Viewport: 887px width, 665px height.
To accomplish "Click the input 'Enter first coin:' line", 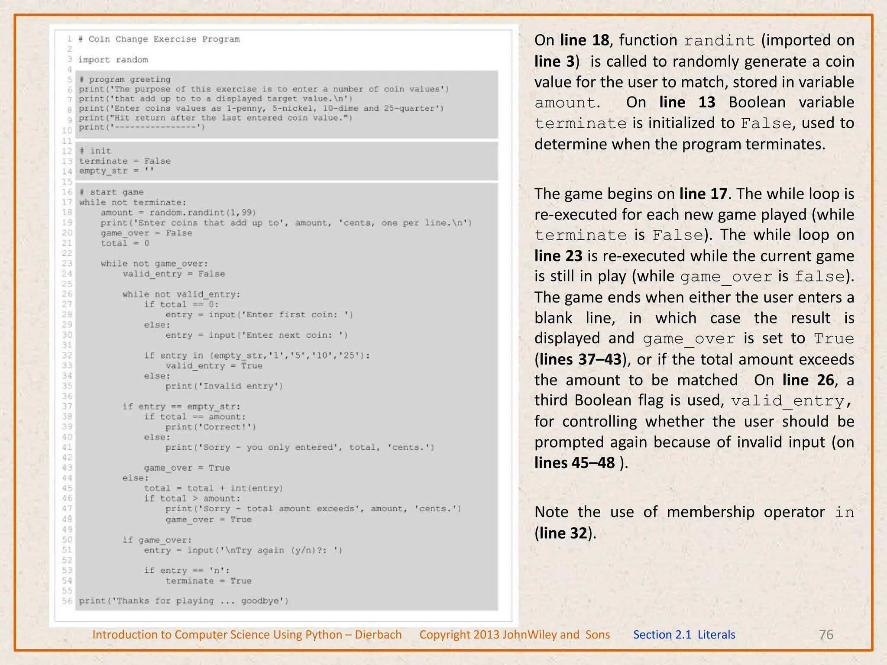I will click(259, 315).
